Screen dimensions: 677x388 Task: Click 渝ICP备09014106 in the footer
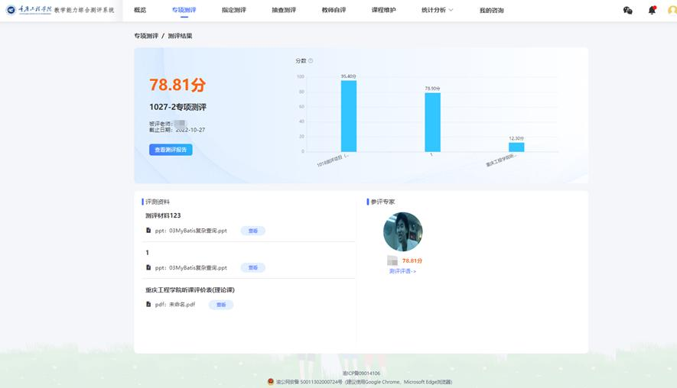click(361, 373)
